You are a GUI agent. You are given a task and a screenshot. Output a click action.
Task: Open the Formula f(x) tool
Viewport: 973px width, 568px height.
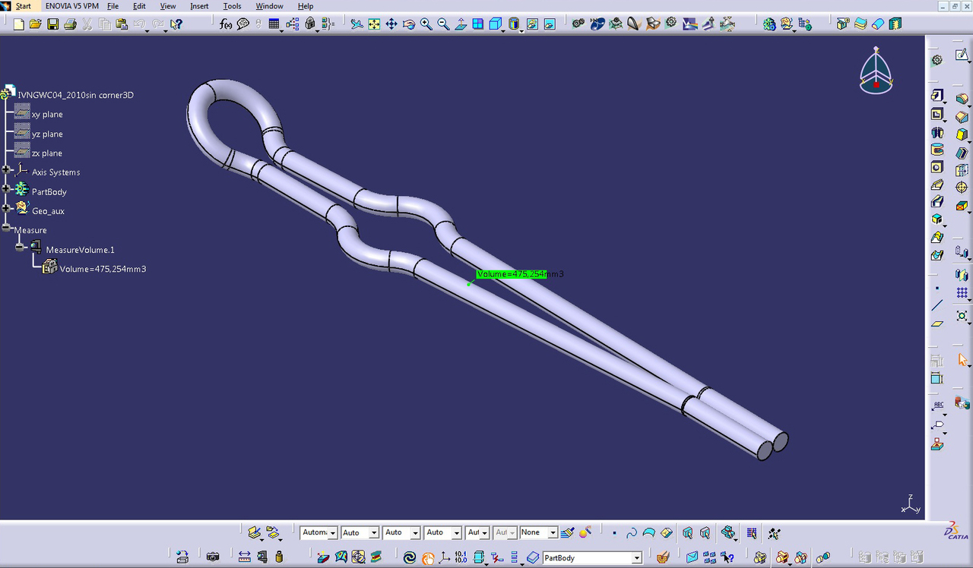(x=226, y=24)
